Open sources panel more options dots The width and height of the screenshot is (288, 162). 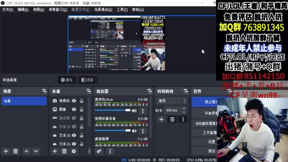pos(89,151)
